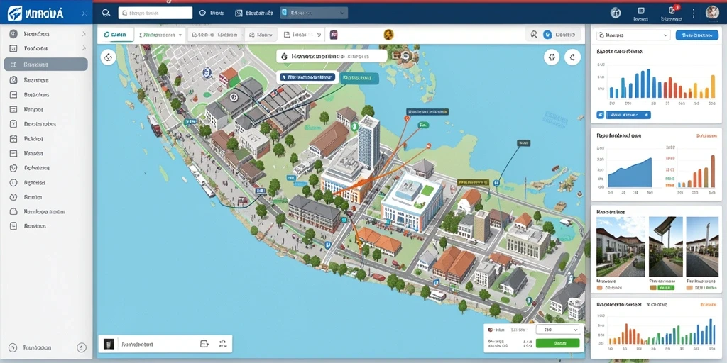Open notifications icon with red badge

pos(672,10)
